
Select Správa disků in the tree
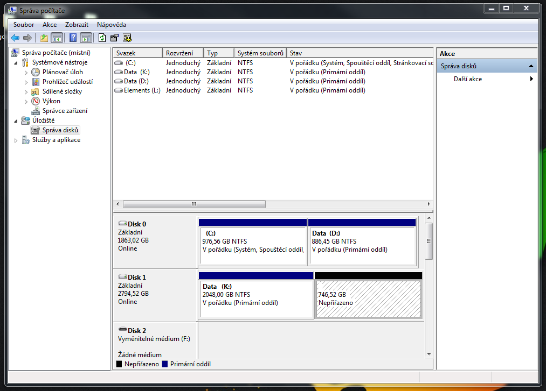tap(60, 130)
